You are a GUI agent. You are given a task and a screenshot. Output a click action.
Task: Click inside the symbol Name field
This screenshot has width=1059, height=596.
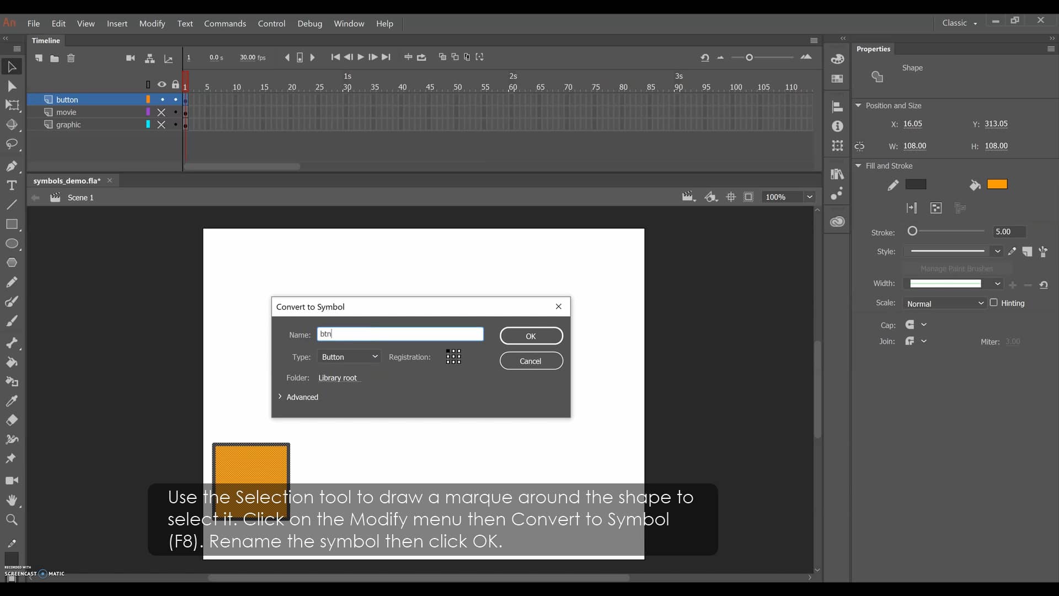tap(400, 334)
